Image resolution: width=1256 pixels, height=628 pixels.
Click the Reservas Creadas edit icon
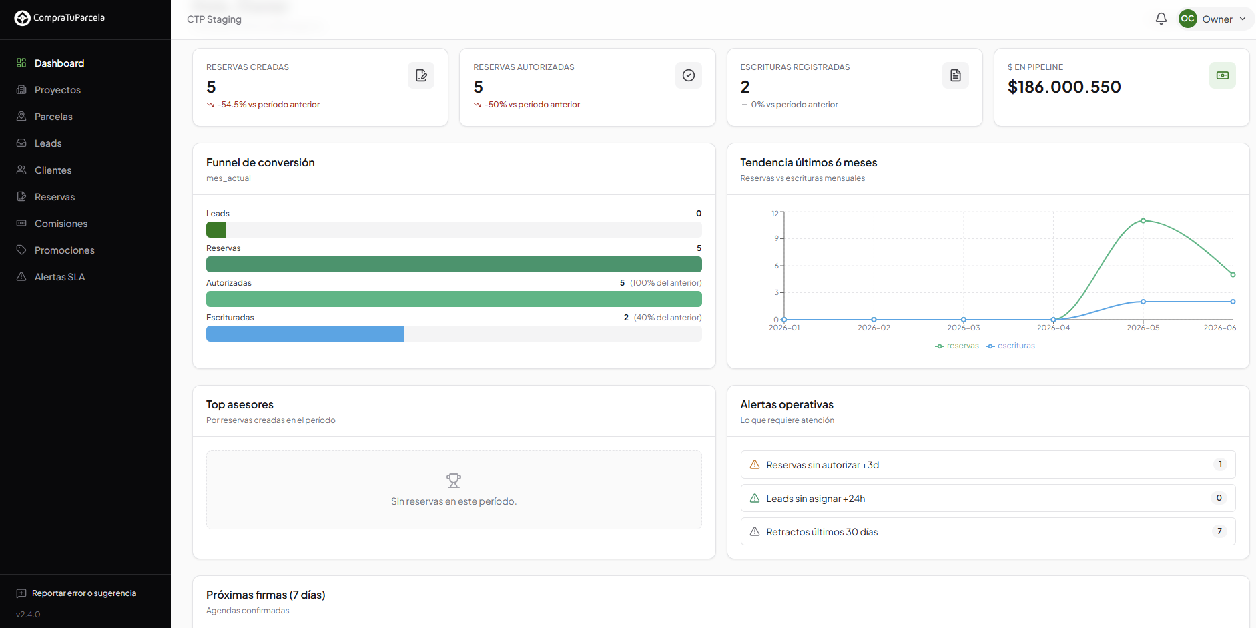[x=421, y=75]
